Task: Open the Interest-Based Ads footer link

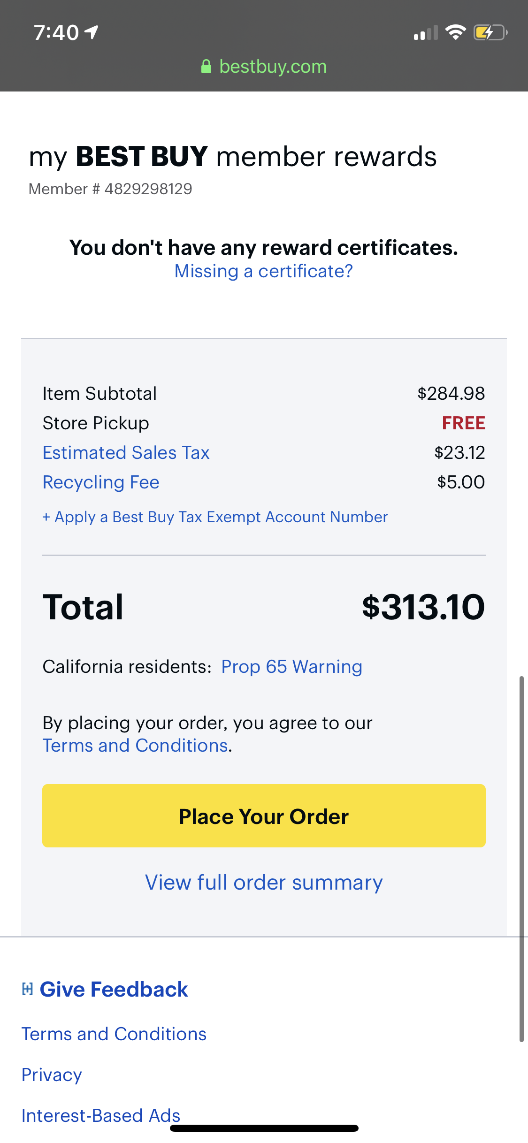Action: pos(101,1115)
